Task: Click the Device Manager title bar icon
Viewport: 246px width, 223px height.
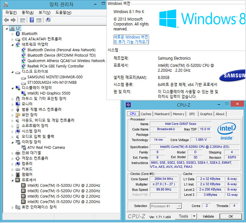Action: click(6, 5)
